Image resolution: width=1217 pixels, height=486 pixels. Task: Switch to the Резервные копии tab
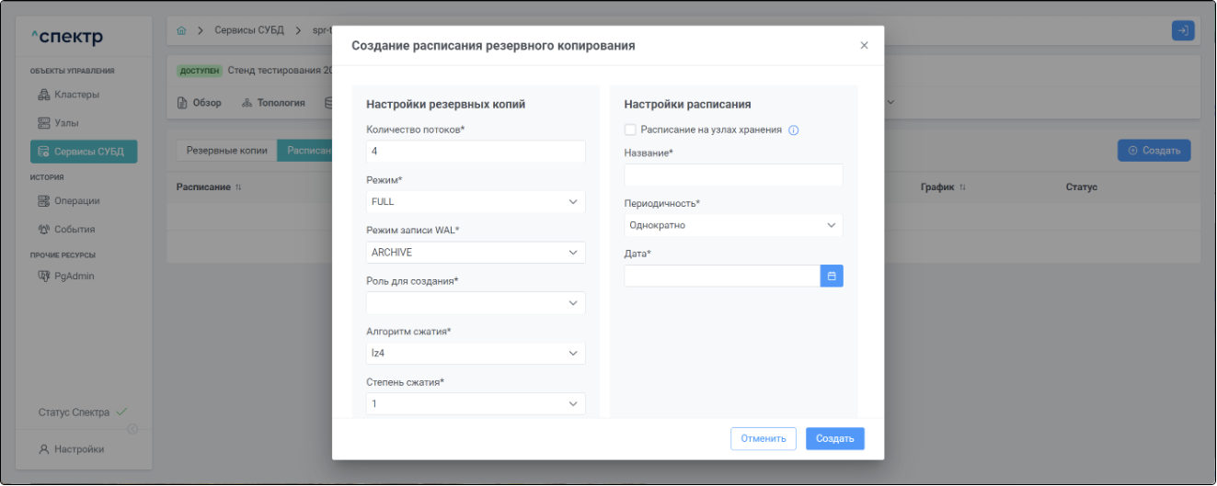pyautogui.click(x=226, y=150)
